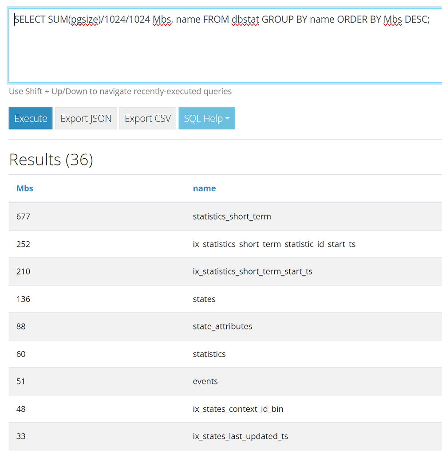The width and height of the screenshot is (442, 454).
Task: Click the events row in results
Action: (205, 381)
